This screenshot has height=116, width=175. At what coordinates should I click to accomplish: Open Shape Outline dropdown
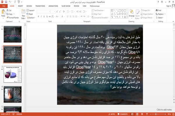point(147,14)
